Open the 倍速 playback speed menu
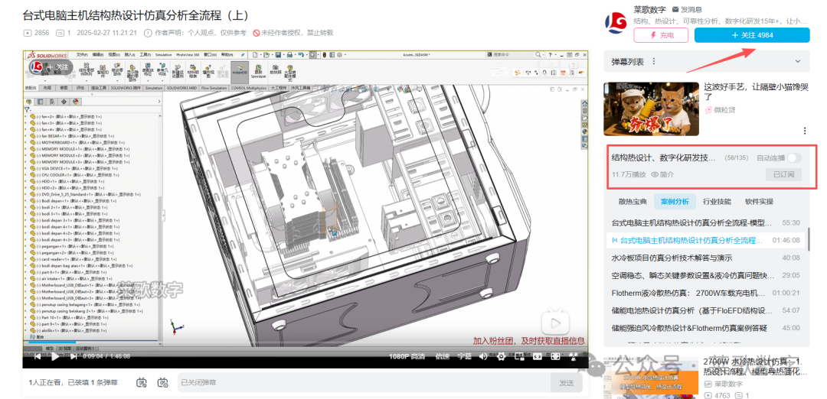This screenshot has width=827, height=399. click(442, 356)
